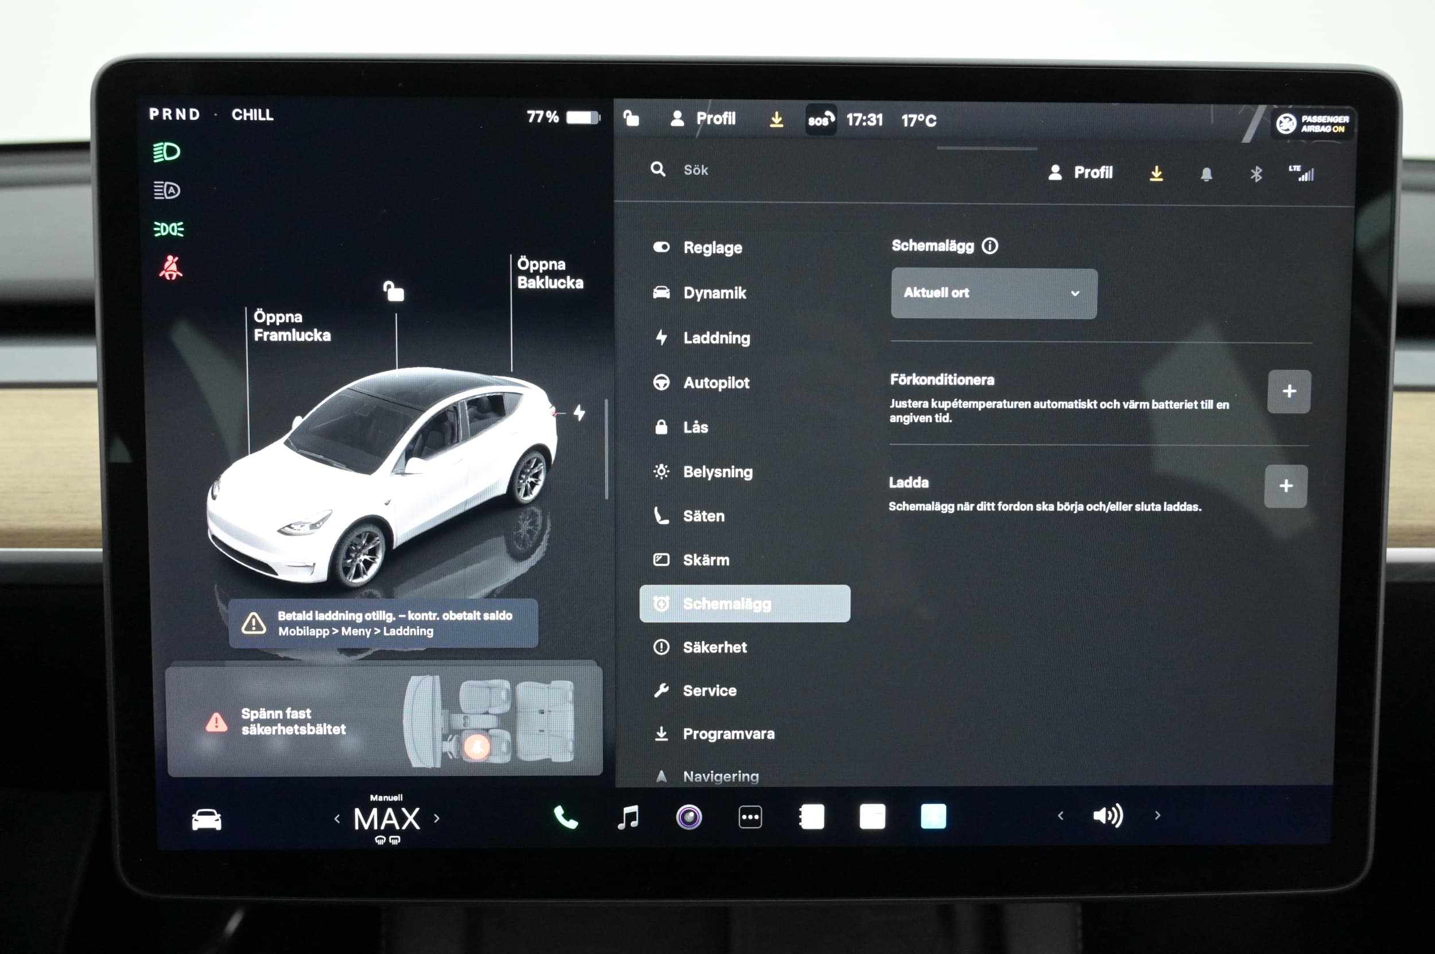1435x954 pixels.
Task: Open the phone app icon
Action: (x=565, y=817)
